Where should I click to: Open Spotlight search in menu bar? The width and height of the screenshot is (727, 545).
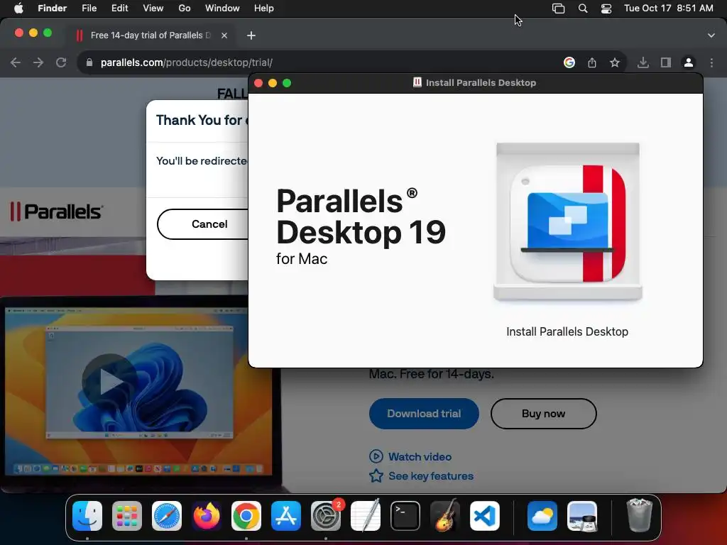583,9
